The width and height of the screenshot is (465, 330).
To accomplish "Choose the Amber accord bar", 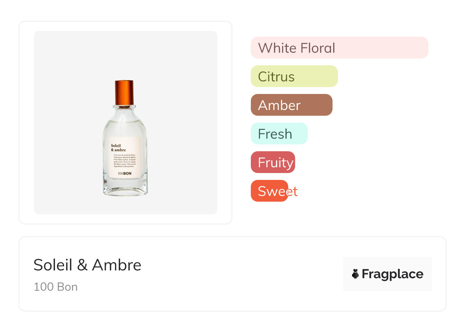I will 291,105.
